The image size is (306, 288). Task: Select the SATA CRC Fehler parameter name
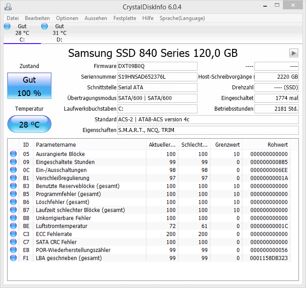(x=56, y=242)
